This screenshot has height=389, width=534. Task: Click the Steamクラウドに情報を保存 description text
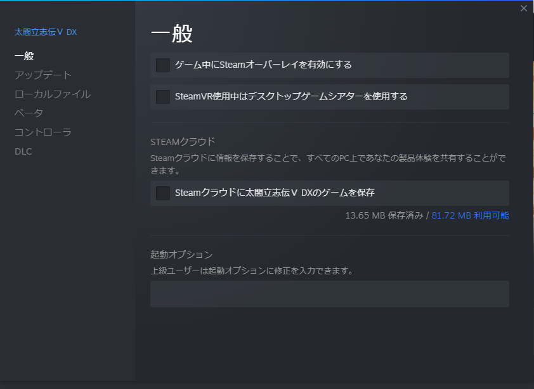pyautogui.click(x=329, y=164)
